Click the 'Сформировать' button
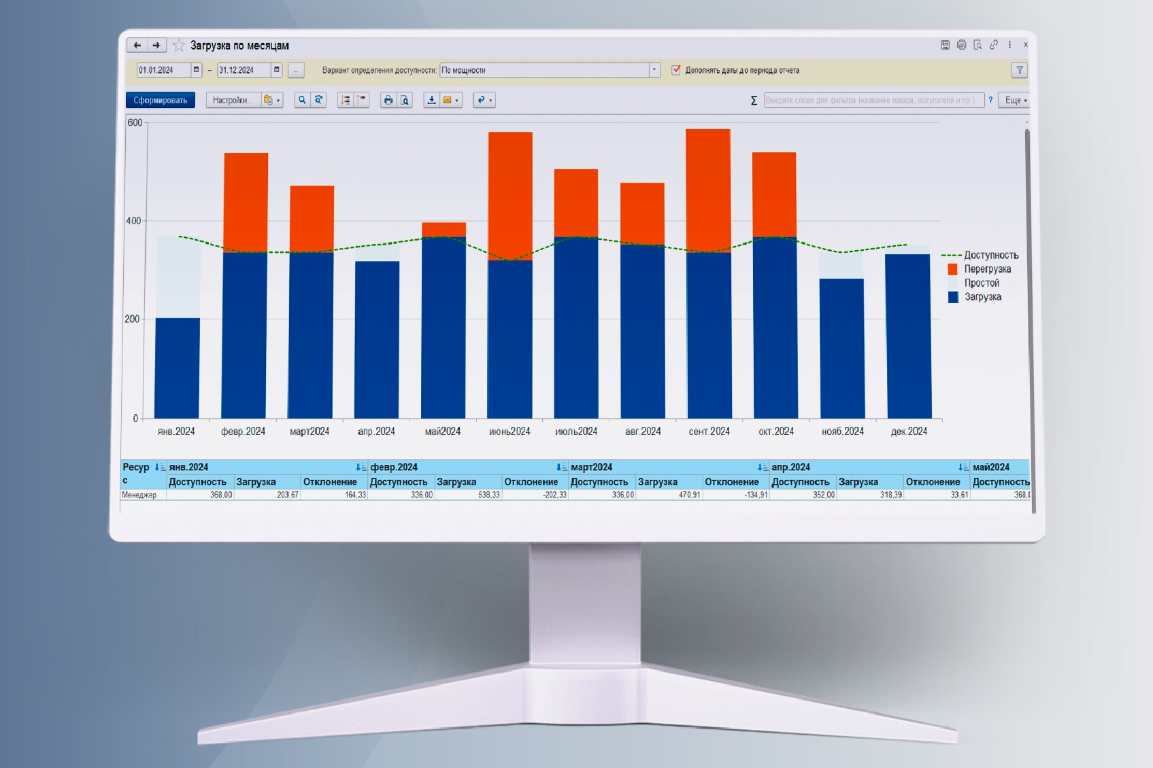Screen dimensions: 1153x768 [x=161, y=100]
